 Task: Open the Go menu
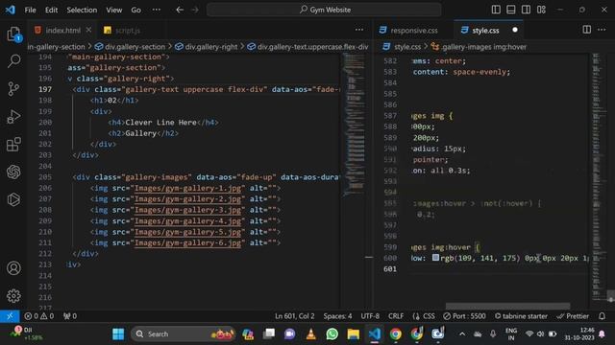(135, 10)
